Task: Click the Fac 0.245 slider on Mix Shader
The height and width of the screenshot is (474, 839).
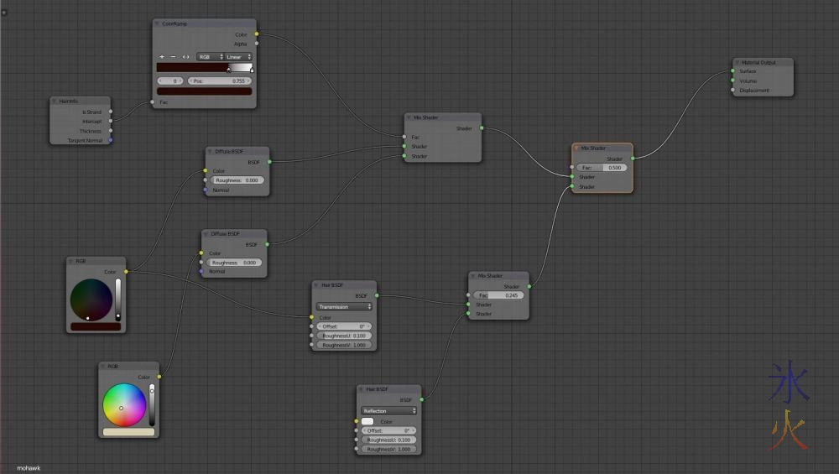Action: [x=499, y=295]
